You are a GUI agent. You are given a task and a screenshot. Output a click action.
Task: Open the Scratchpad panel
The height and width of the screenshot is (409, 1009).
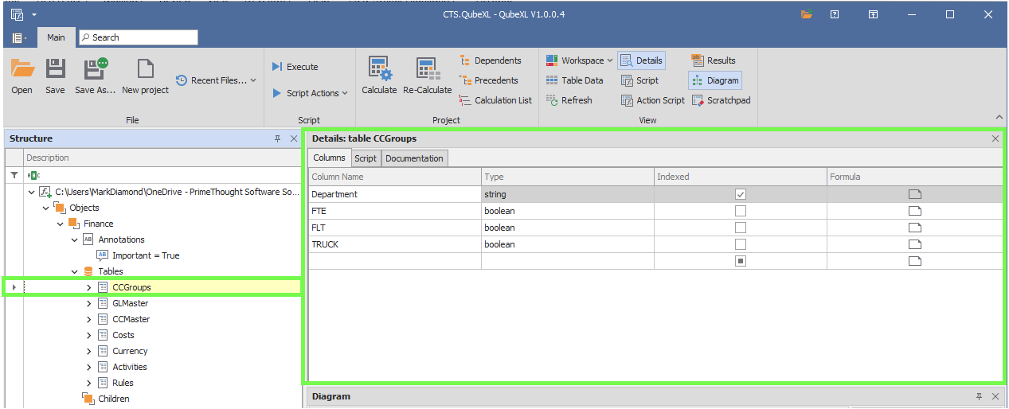pyautogui.click(x=721, y=100)
